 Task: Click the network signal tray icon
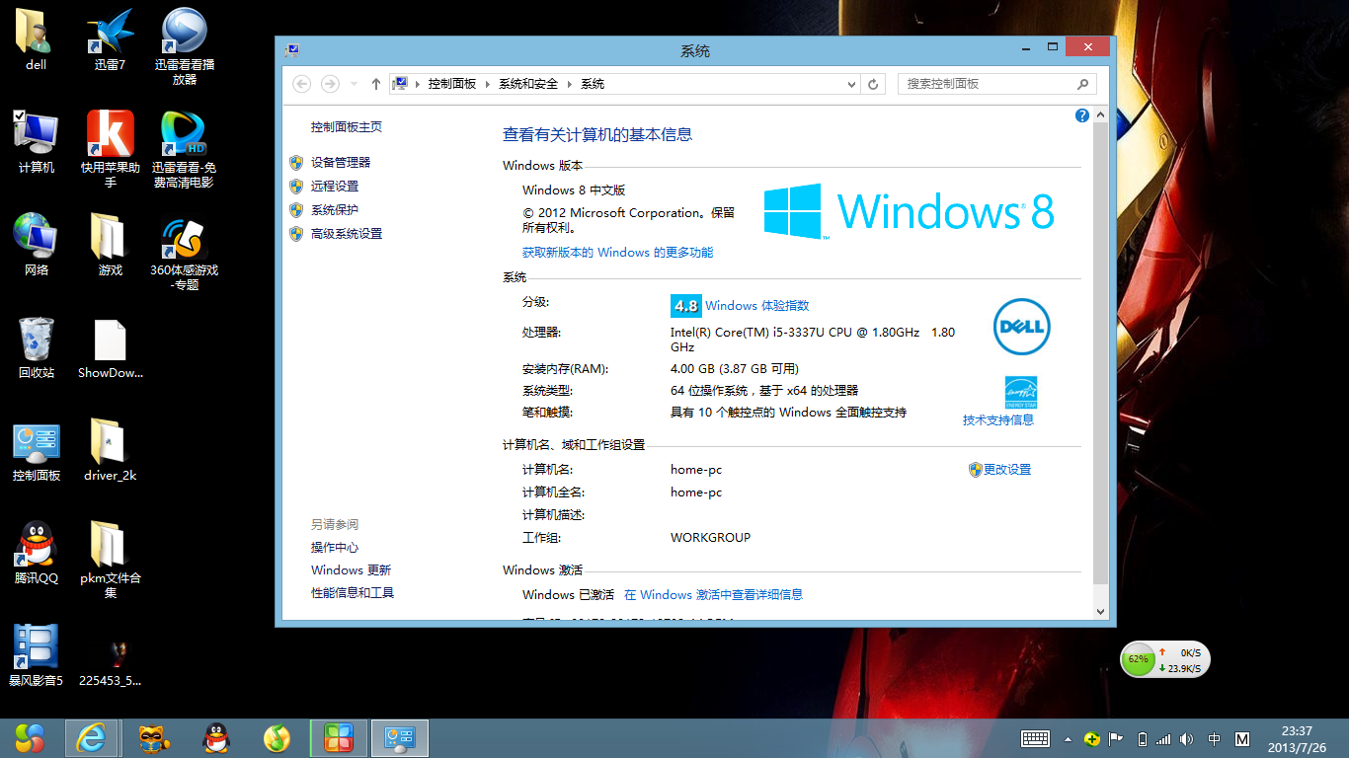point(1163,738)
